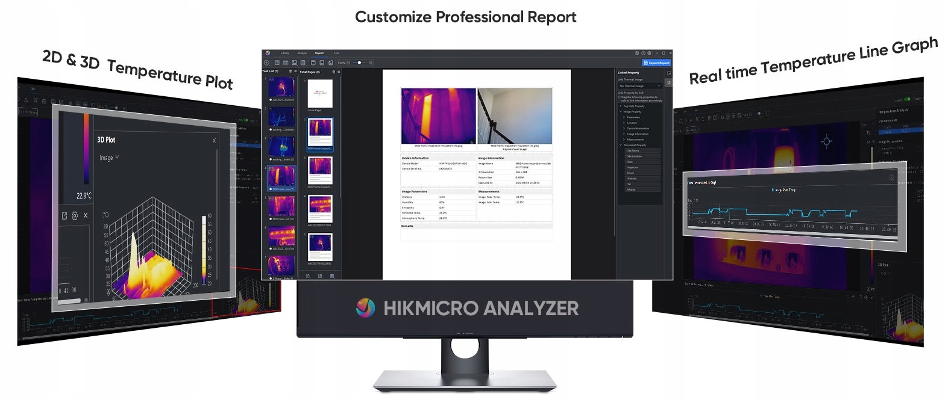Screen dimensions: 945x400
Task: Select the radio button of task 7
Action: (x=270, y=278)
